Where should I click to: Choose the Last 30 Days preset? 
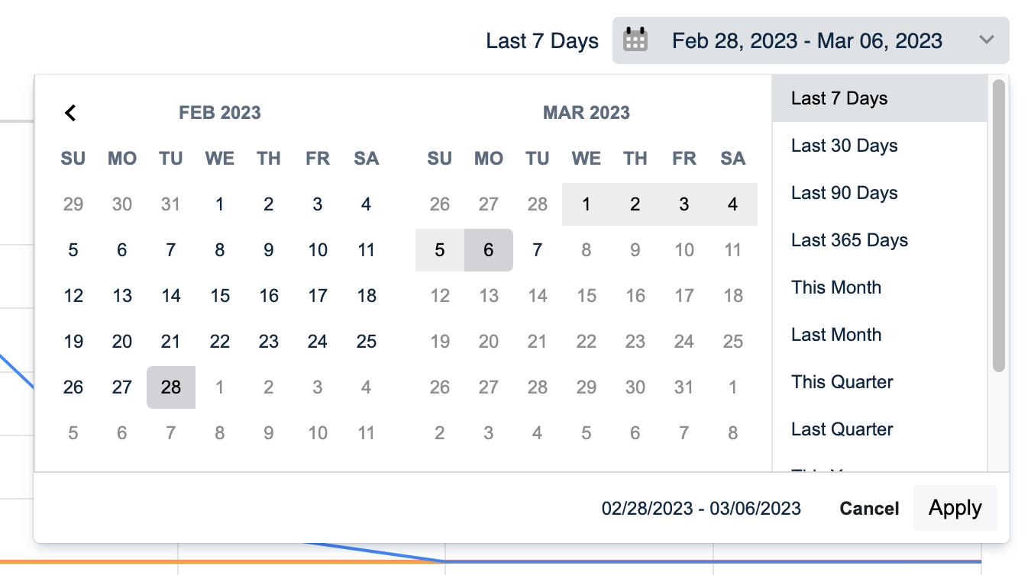pyautogui.click(x=844, y=146)
